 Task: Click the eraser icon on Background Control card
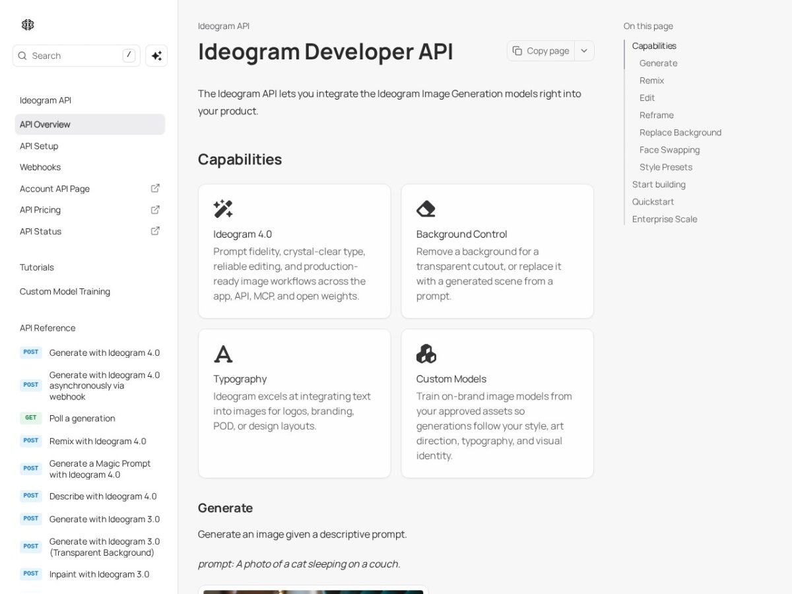click(x=426, y=209)
